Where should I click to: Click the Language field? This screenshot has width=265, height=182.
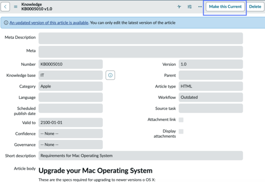71,97
